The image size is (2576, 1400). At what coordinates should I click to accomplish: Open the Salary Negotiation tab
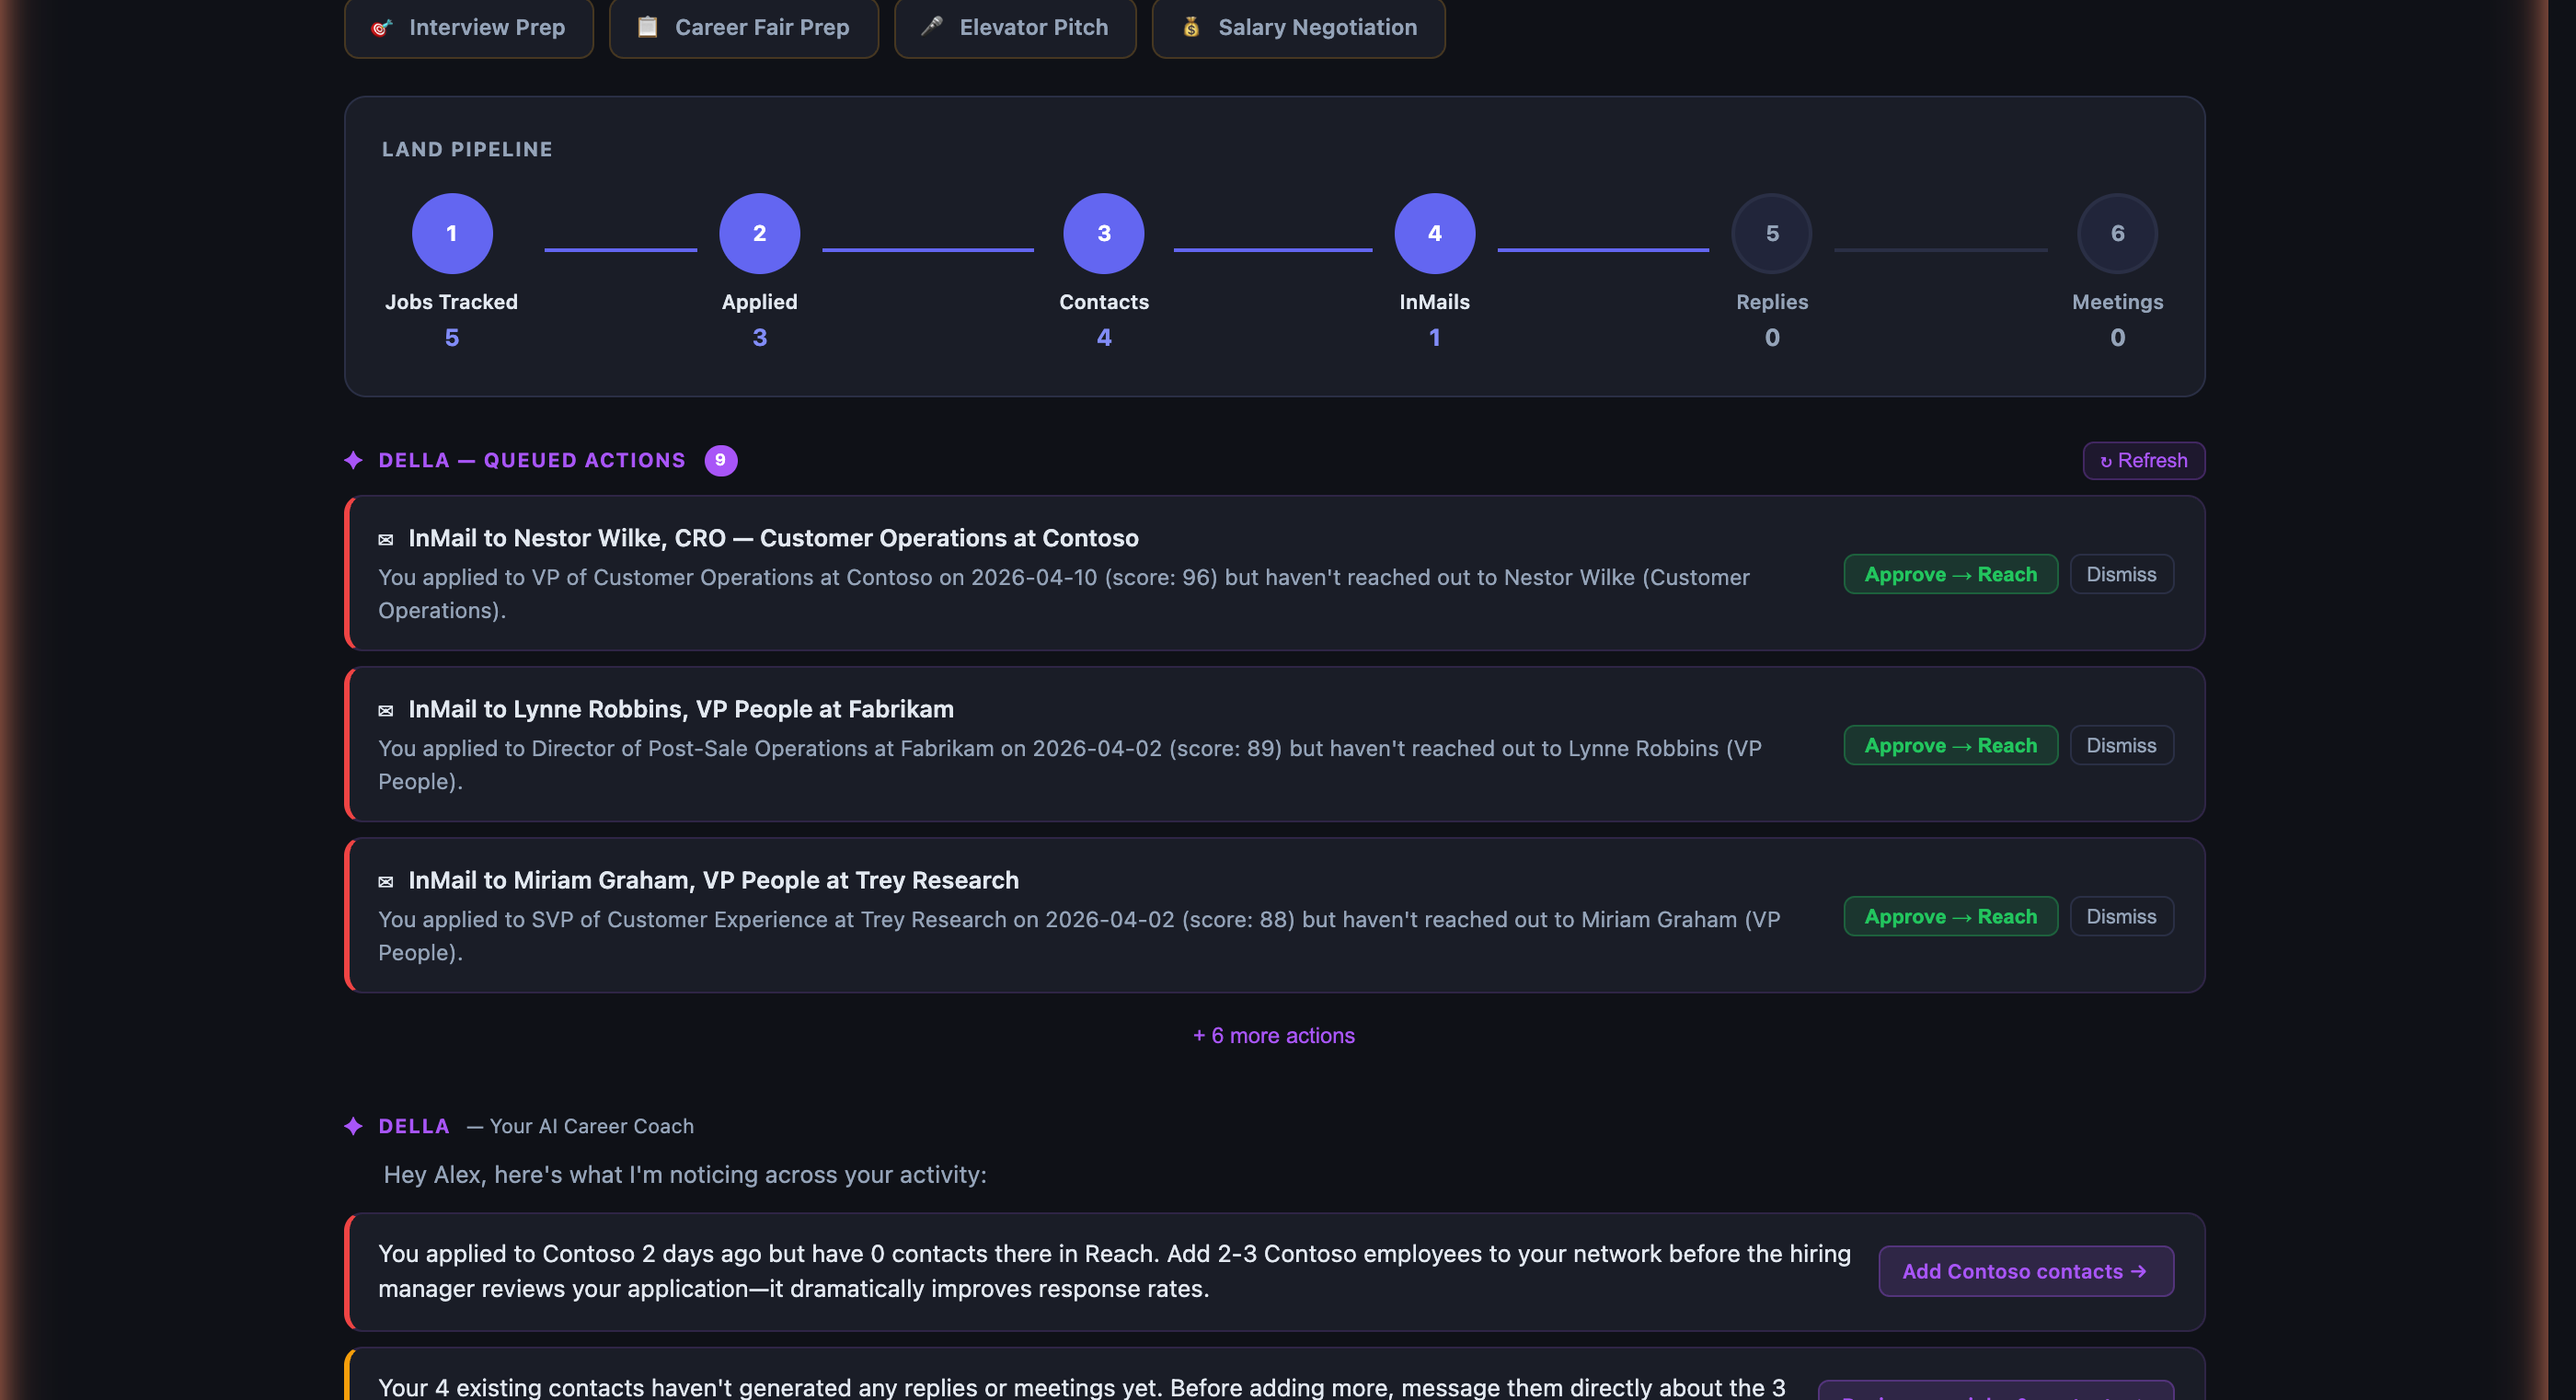1298,27
